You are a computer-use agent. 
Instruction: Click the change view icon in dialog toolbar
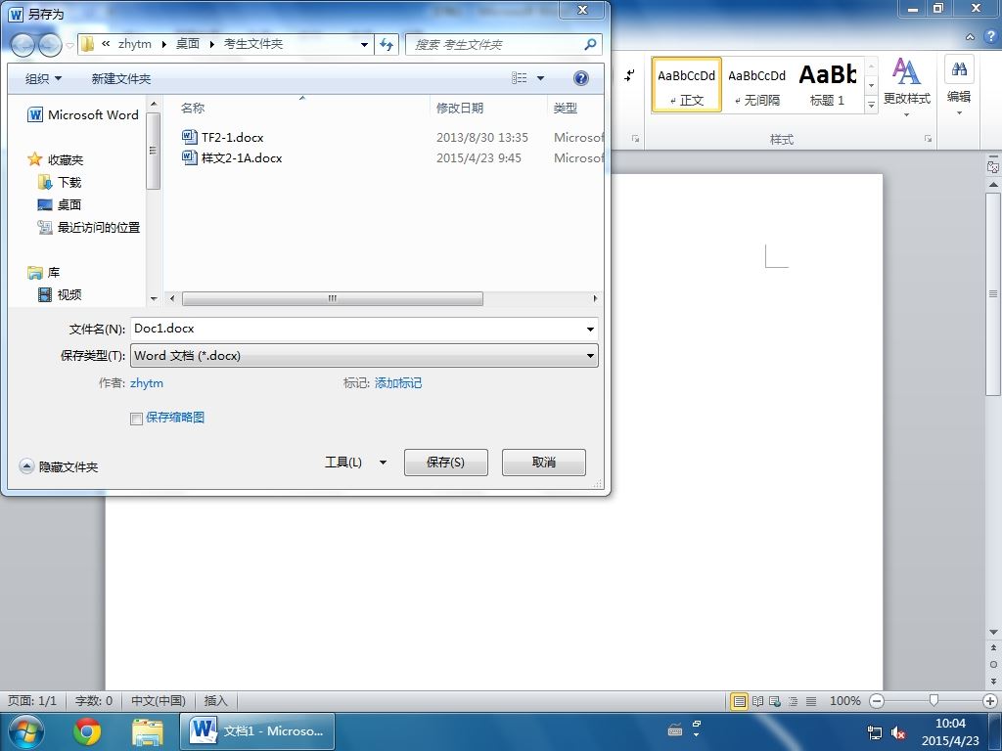[520, 78]
